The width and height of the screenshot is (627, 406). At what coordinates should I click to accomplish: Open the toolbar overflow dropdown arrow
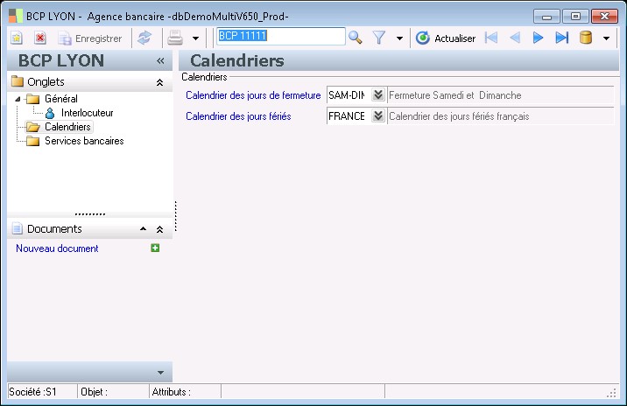point(606,38)
